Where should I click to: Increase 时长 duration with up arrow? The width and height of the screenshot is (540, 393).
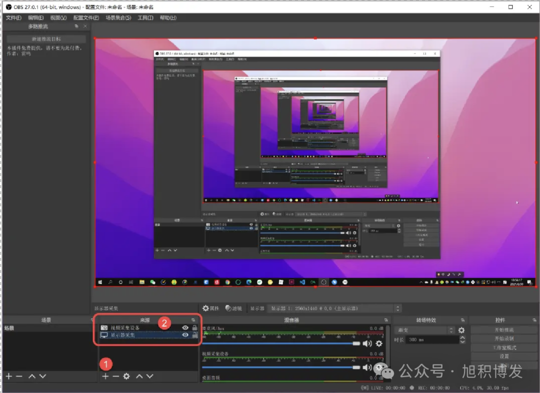coord(462,338)
